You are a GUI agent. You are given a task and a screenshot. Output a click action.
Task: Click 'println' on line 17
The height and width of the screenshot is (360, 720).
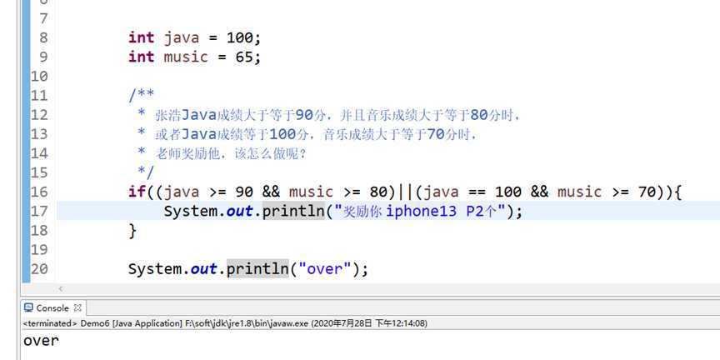click(x=293, y=211)
